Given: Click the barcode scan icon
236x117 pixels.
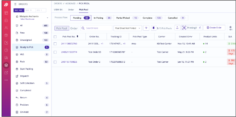Looking at the screenshot, I should (x=184, y=28).
